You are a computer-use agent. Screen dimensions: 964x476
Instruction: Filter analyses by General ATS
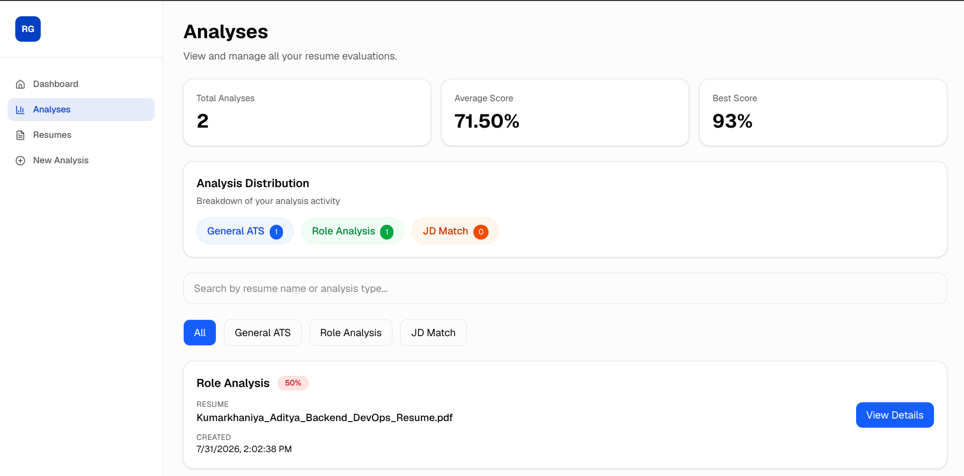click(x=263, y=333)
